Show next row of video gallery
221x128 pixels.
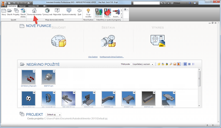(121, 14)
